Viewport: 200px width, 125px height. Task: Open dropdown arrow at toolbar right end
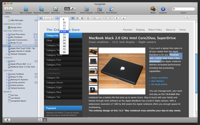coord(187,17)
